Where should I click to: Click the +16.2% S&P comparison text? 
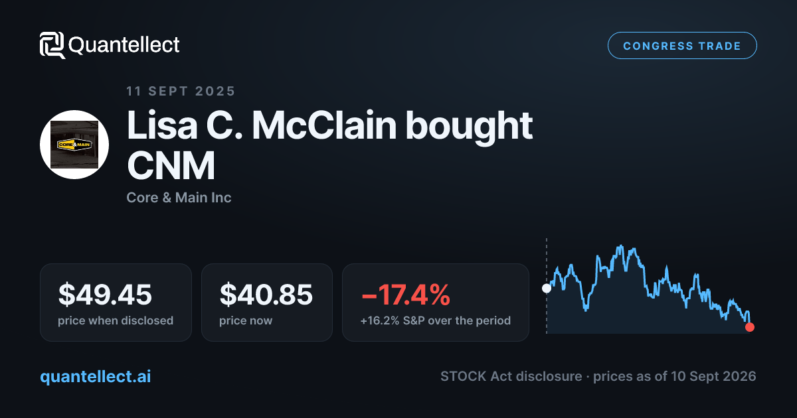436,320
